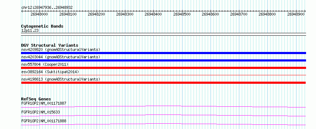316x129 pixels.
Task: Click the 26948500 ruler position label
Action: 182,14
